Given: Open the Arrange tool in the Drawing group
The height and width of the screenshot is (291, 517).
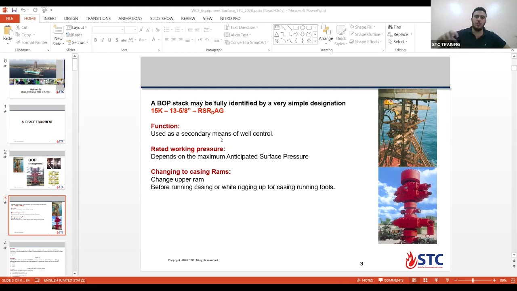Looking at the screenshot, I should pos(326,35).
